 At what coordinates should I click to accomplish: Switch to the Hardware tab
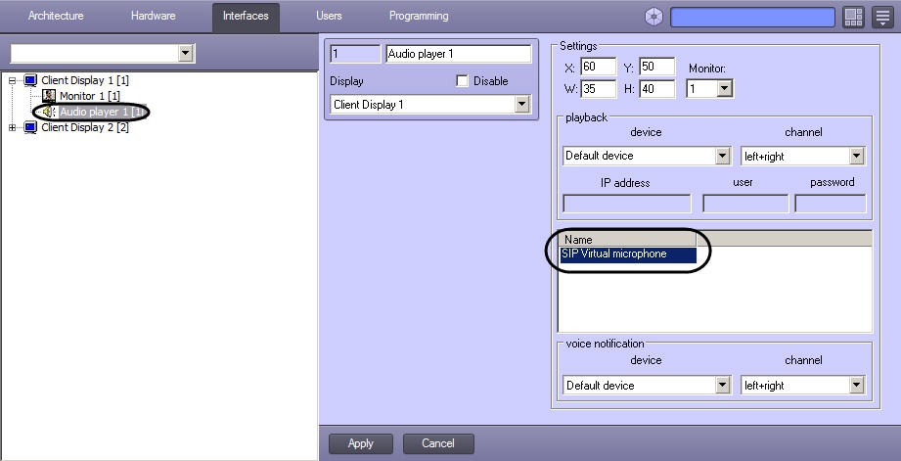(x=153, y=16)
